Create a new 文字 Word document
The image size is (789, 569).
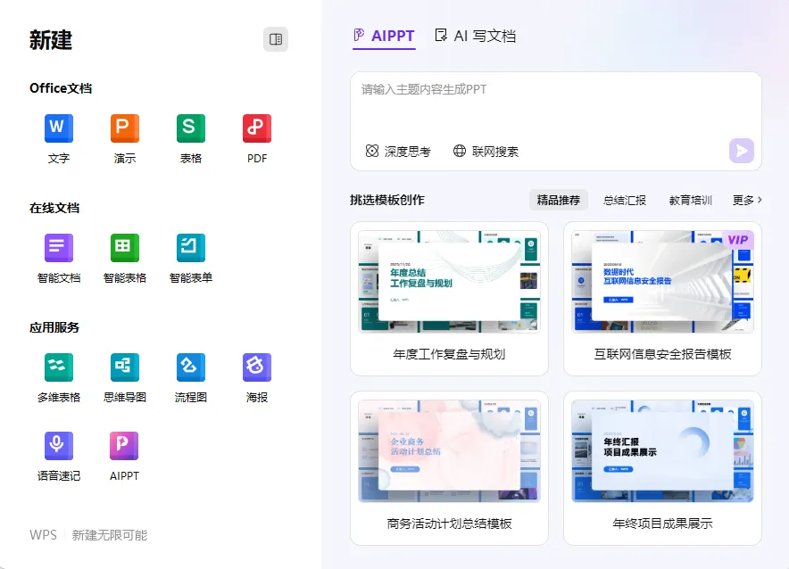[59, 128]
